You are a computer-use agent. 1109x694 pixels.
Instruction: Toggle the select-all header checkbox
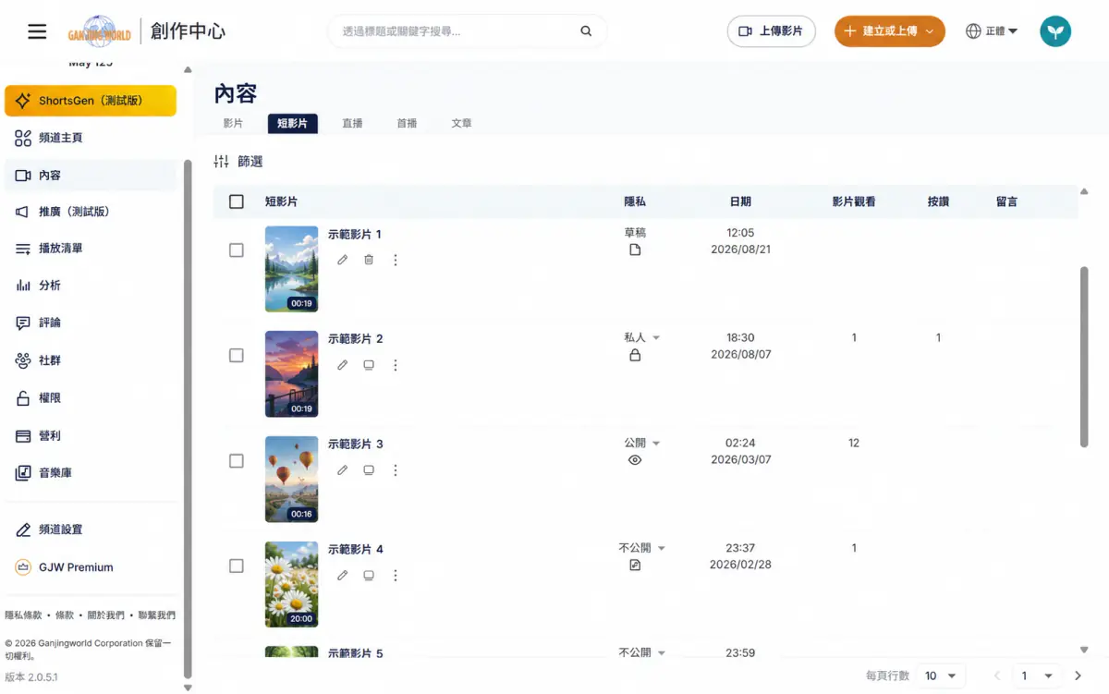tap(237, 201)
